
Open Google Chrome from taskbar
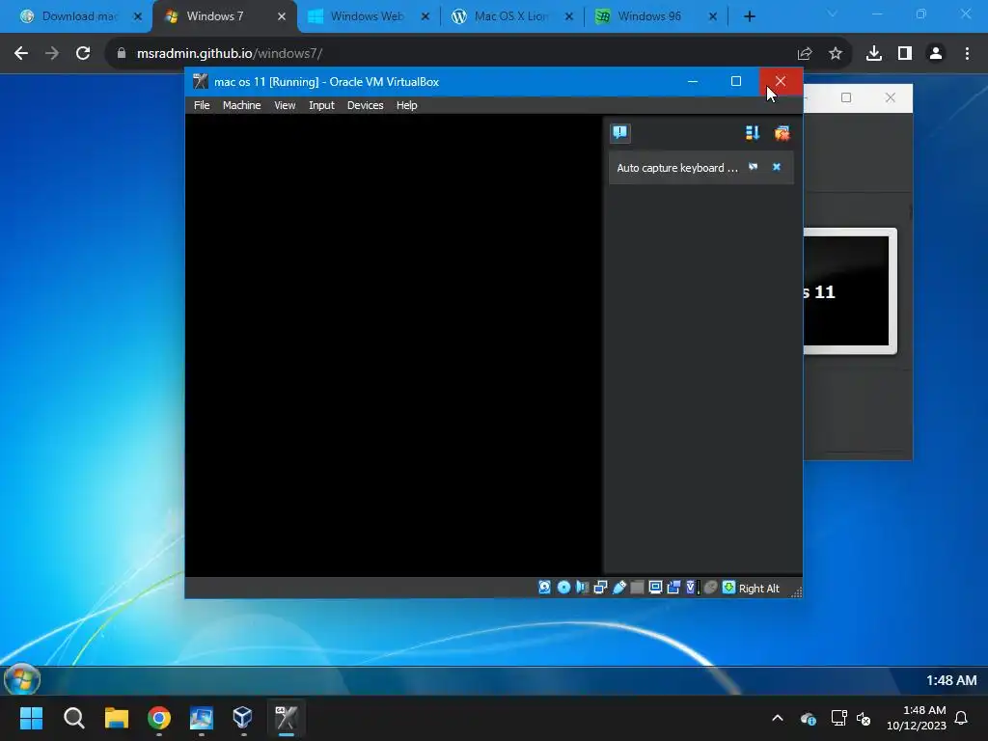click(159, 718)
